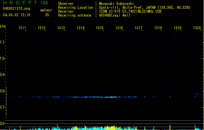Click the 1312 time axis label
The height and width of the screenshot is (130, 204).
pos(42,28)
